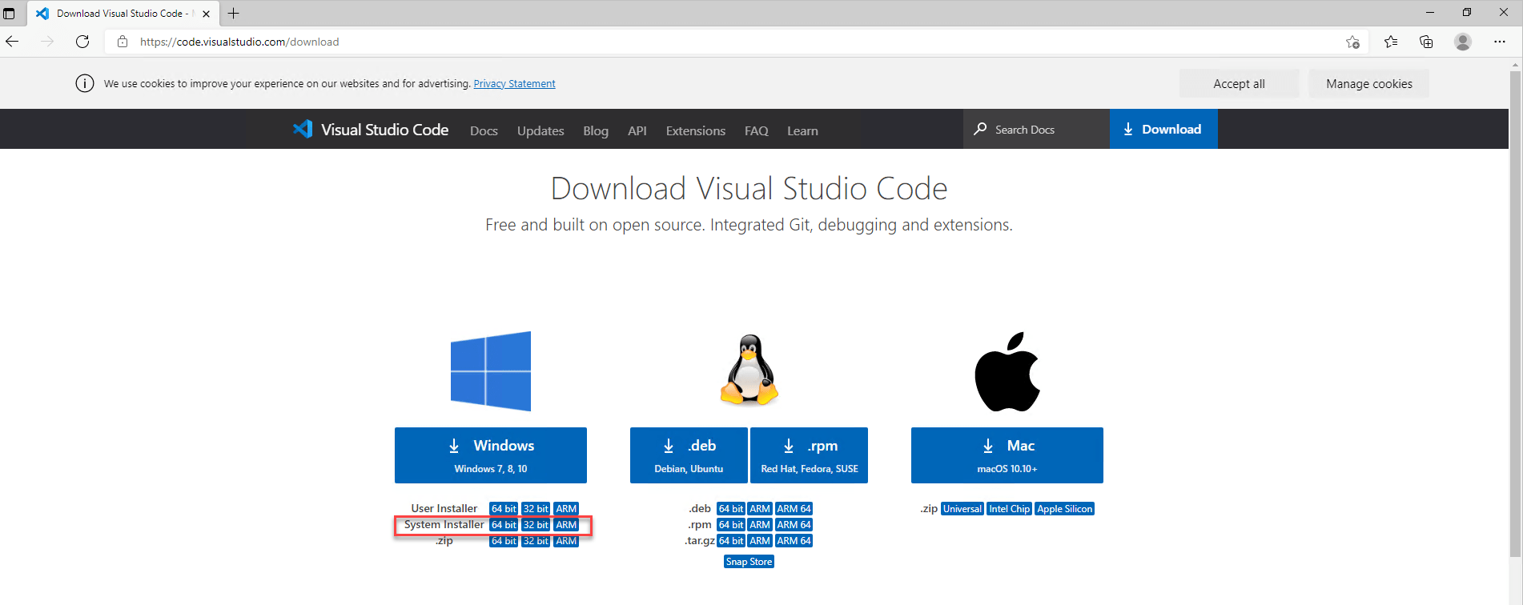Download Windows User Installer ARM

[566, 509]
